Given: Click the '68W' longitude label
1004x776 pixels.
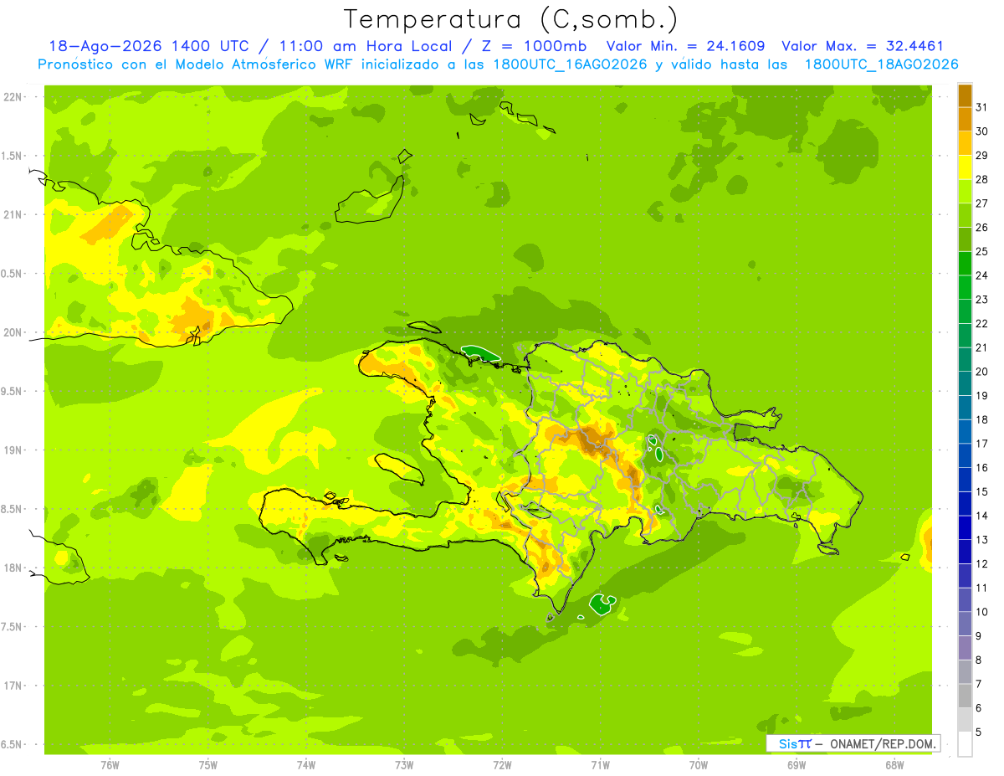Looking at the screenshot, I should (894, 764).
